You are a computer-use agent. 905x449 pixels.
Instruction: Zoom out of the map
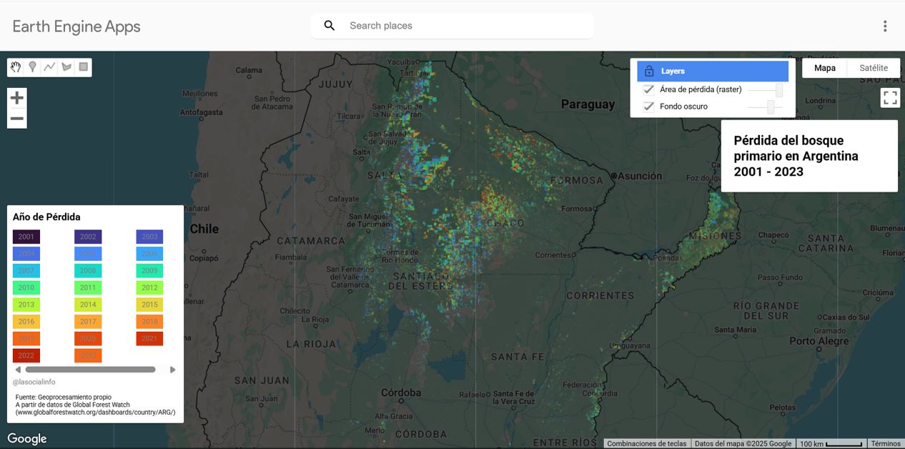(17, 119)
